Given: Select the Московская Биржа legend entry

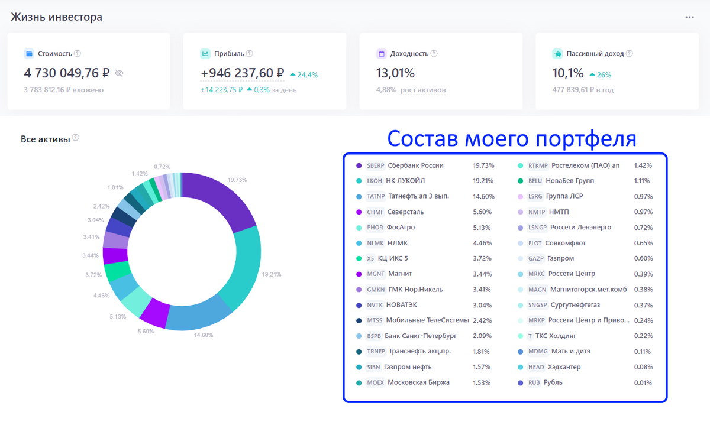Looking at the screenshot, I should tap(425, 382).
